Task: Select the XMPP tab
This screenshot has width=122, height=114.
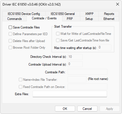Action: 89,14
